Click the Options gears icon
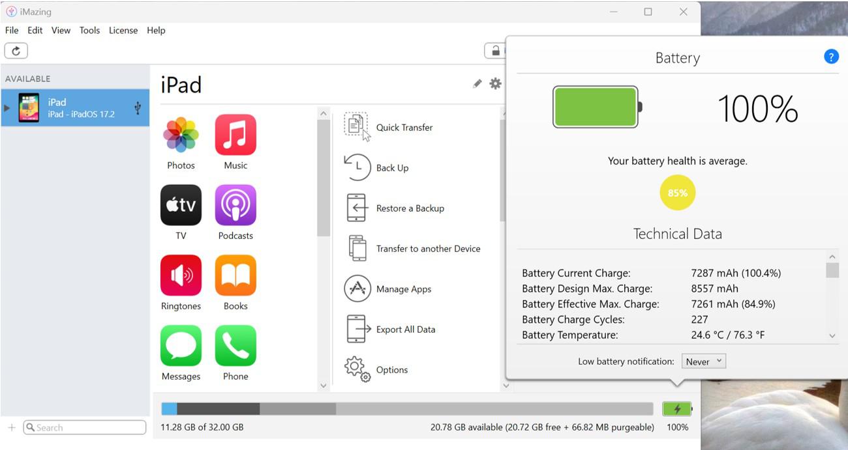 pos(357,369)
